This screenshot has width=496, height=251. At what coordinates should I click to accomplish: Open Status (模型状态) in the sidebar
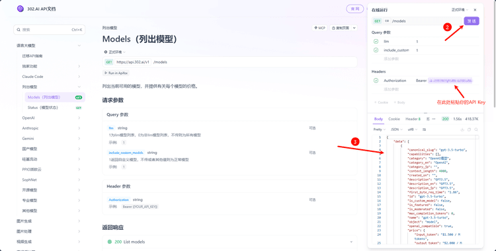pyautogui.click(x=55, y=108)
